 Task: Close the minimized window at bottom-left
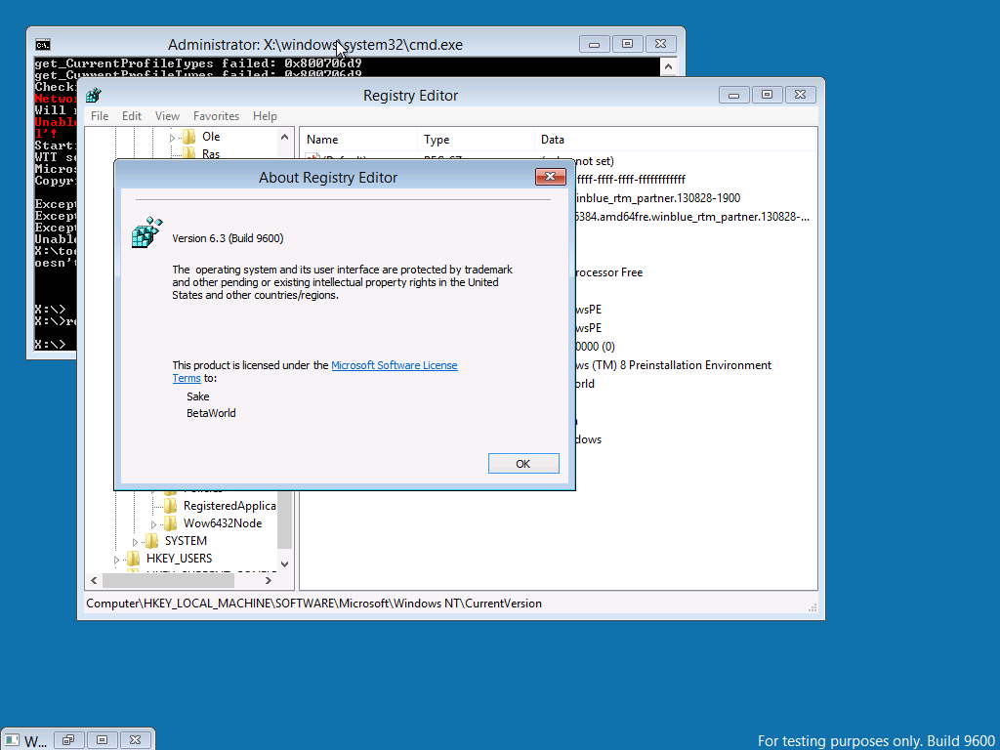pos(135,740)
